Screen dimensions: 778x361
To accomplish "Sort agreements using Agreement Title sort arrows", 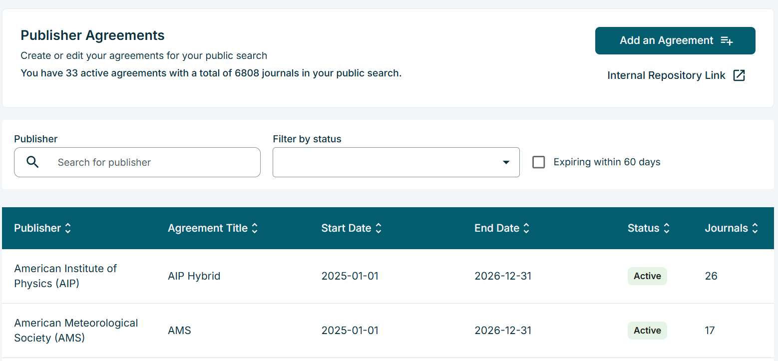I will [255, 228].
